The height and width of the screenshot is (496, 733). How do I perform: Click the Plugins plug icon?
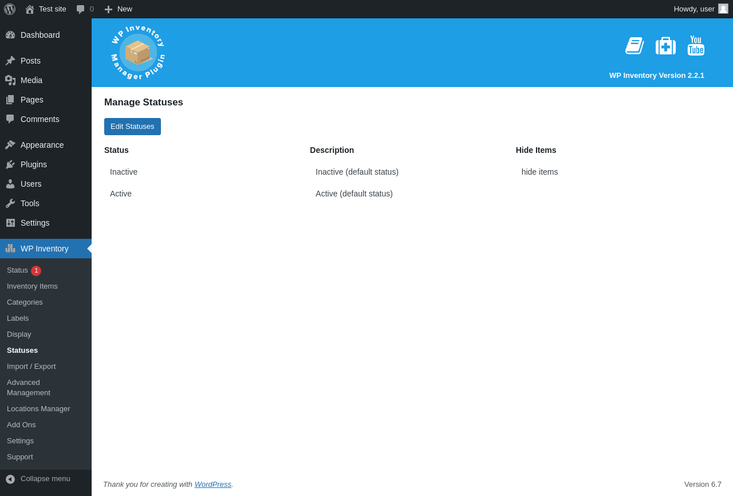pyautogui.click(x=10, y=164)
